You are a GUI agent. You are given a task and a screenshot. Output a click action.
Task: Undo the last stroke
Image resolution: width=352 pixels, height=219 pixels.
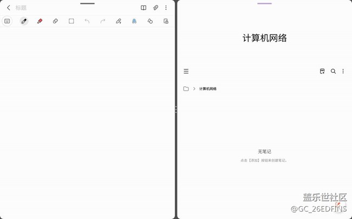(87, 21)
